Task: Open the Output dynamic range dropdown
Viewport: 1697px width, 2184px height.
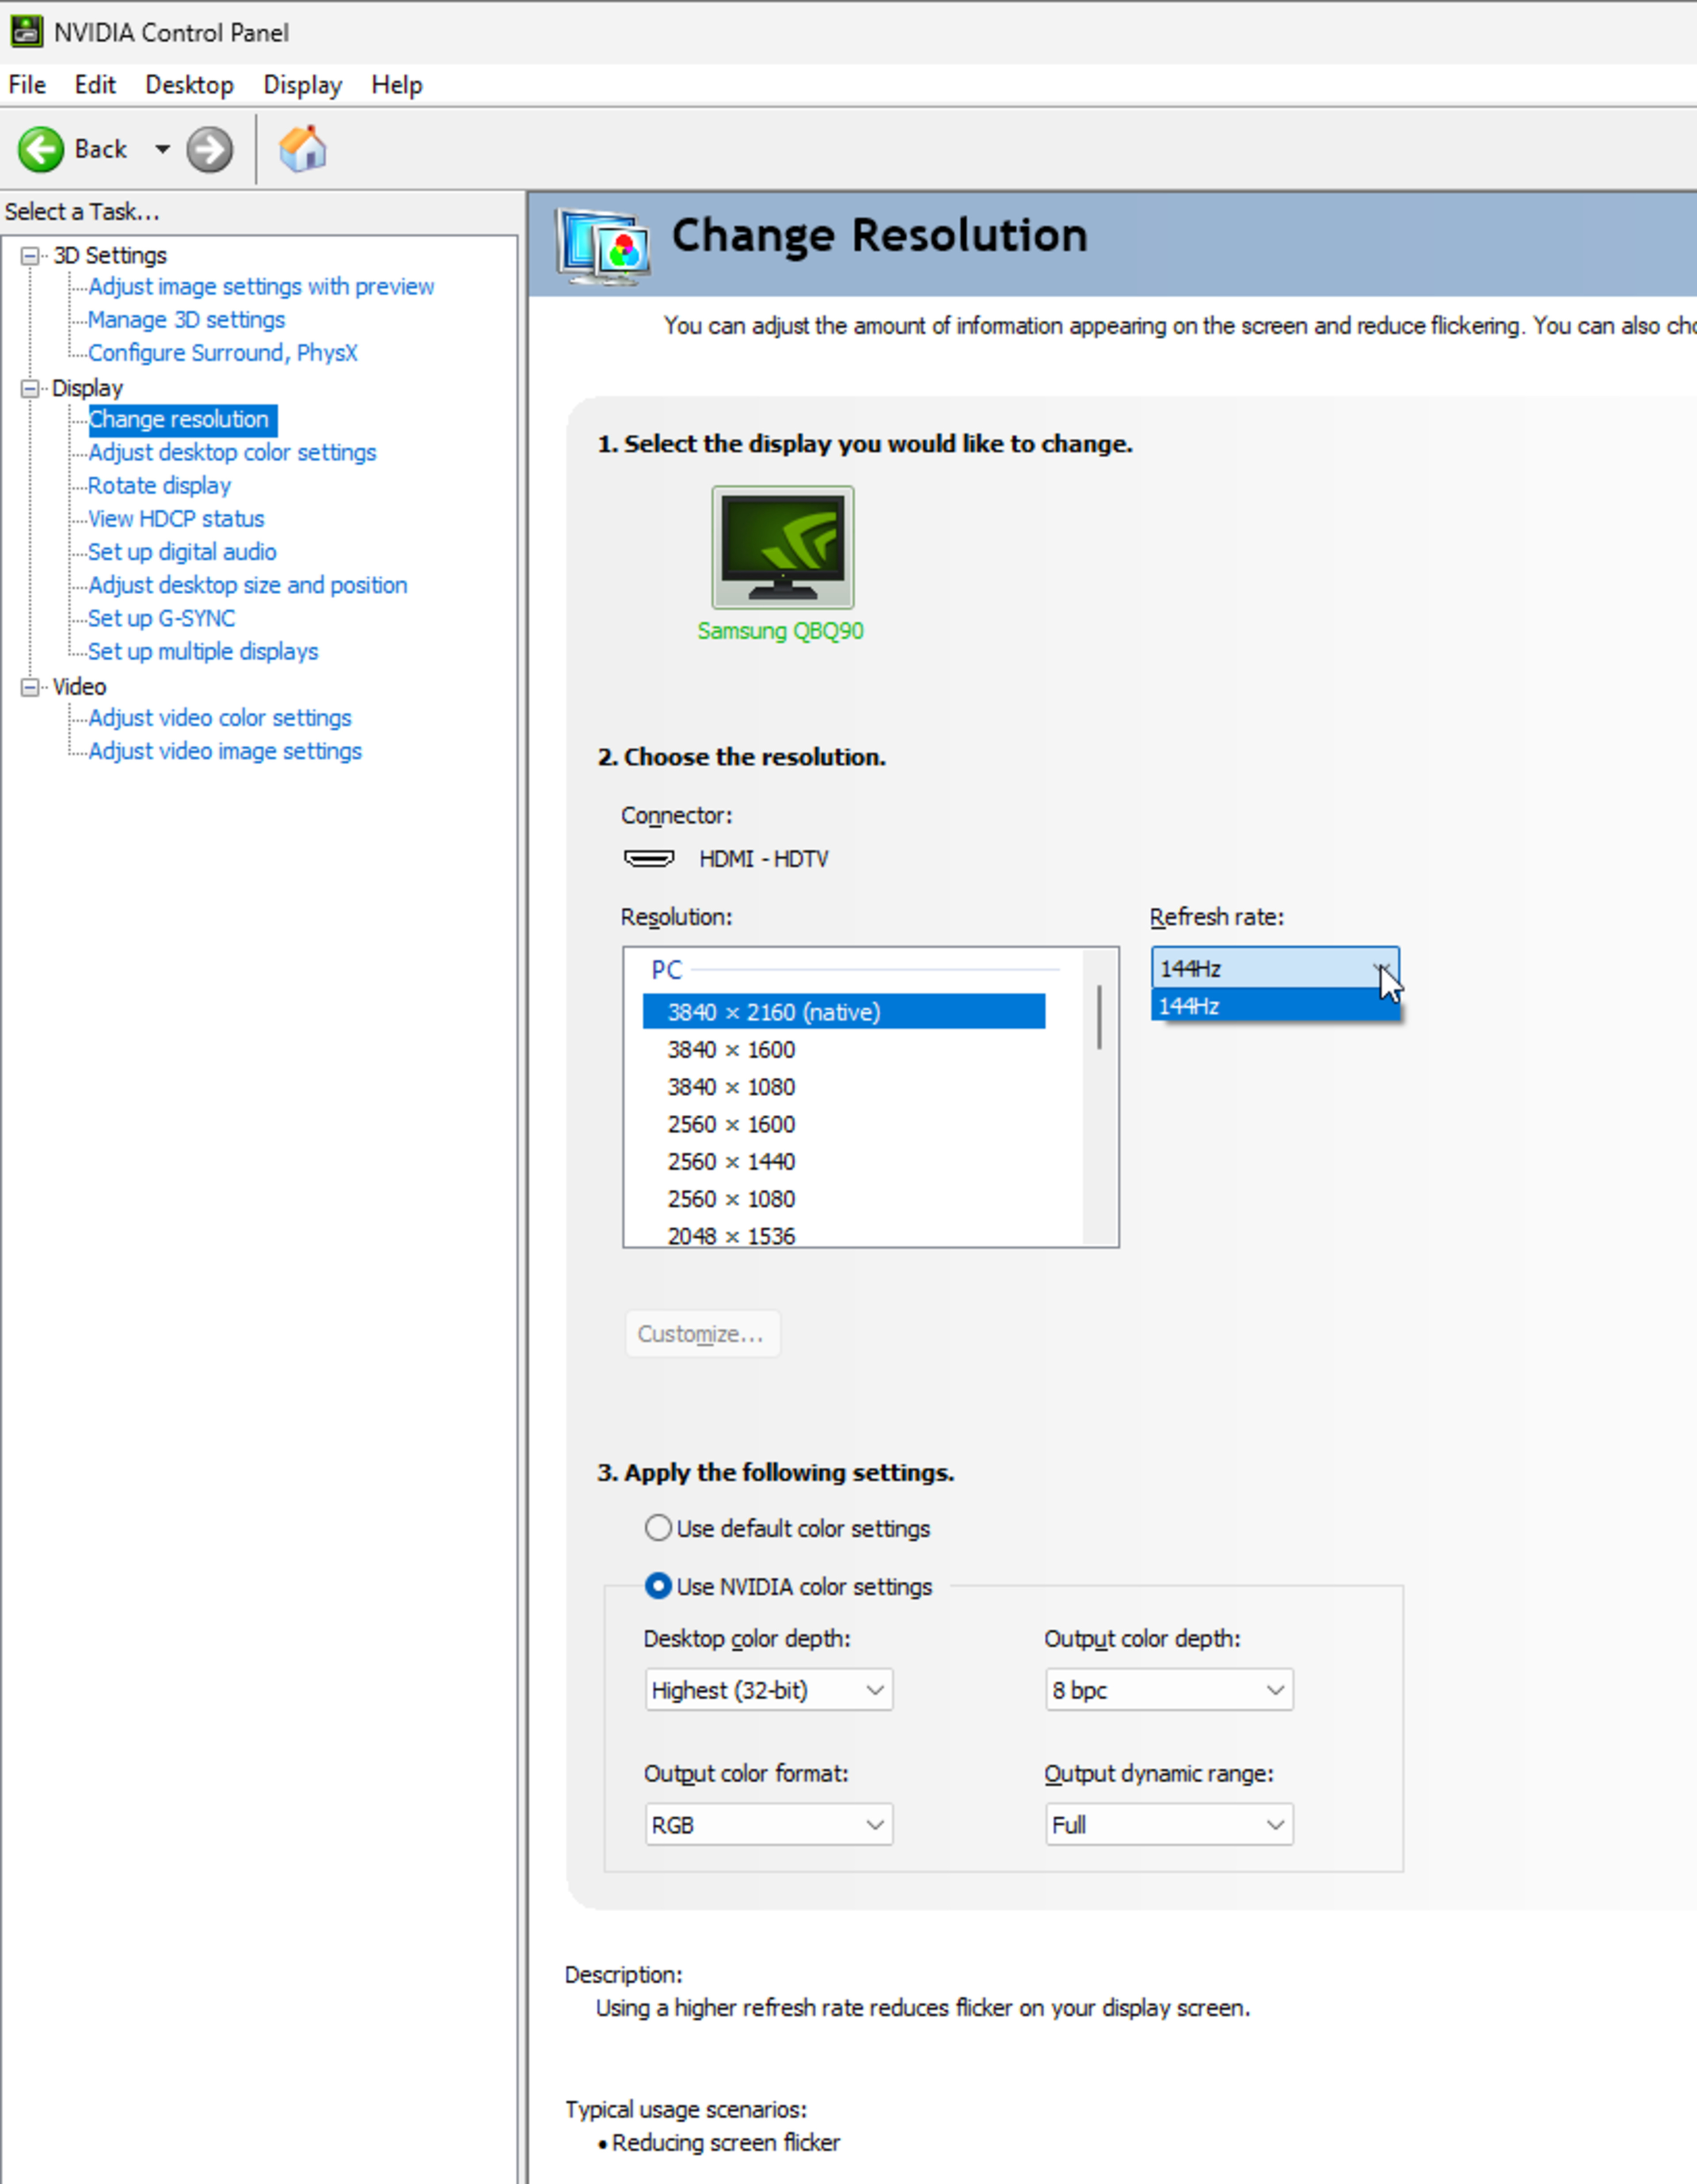Action: pos(1168,1825)
